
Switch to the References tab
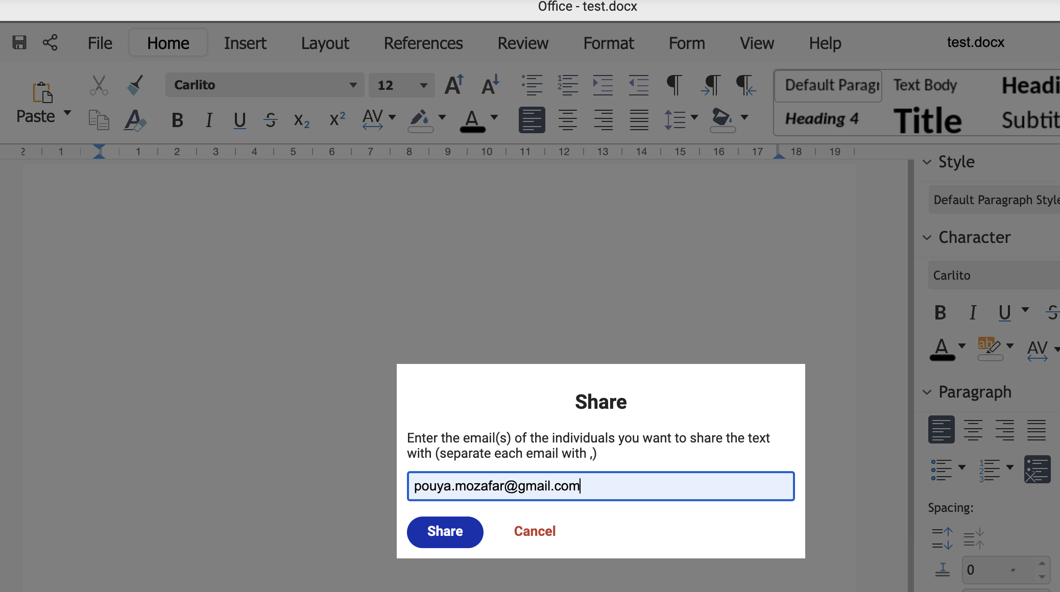click(x=423, y=43)
